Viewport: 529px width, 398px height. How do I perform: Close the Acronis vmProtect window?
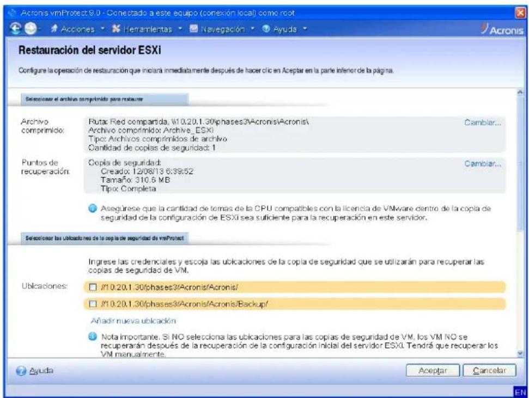point(520,13)
